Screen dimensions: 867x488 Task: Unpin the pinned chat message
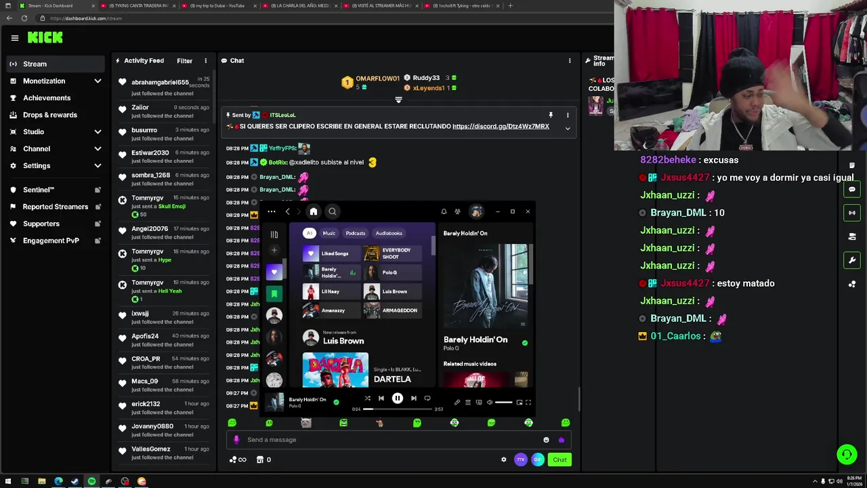tap(551, 115)
